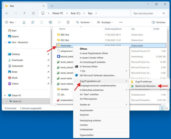Open Downloads in quick access

[16, 60]
